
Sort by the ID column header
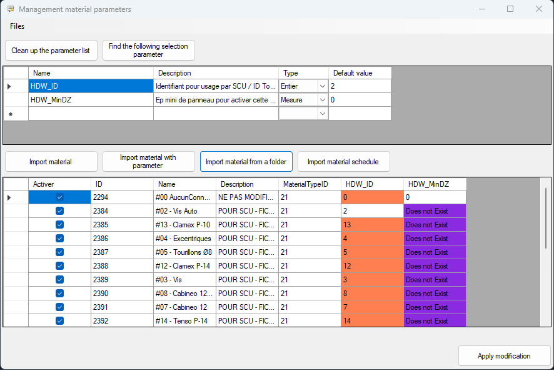(x=123, y=184)
